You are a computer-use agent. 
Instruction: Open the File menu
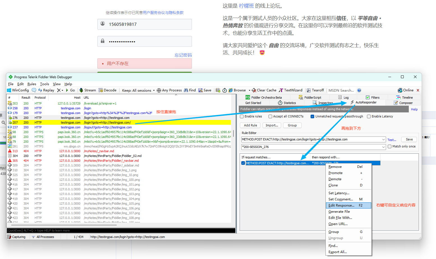coord(11,84)
